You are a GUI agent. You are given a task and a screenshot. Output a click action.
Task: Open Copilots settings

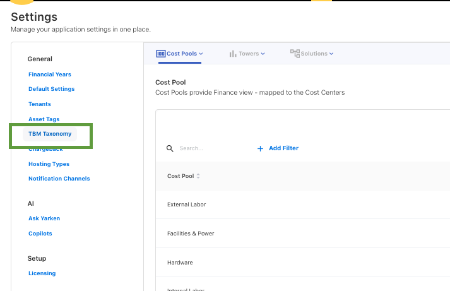(40, 234)
